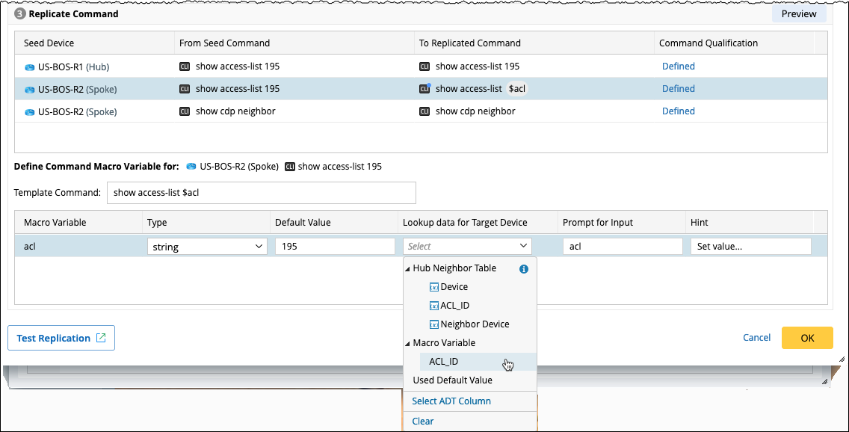Click the Template Command input field
Image resolution: width=849 pixels, height=432 pixels.
pyautogui.click(x=261, y=193)
